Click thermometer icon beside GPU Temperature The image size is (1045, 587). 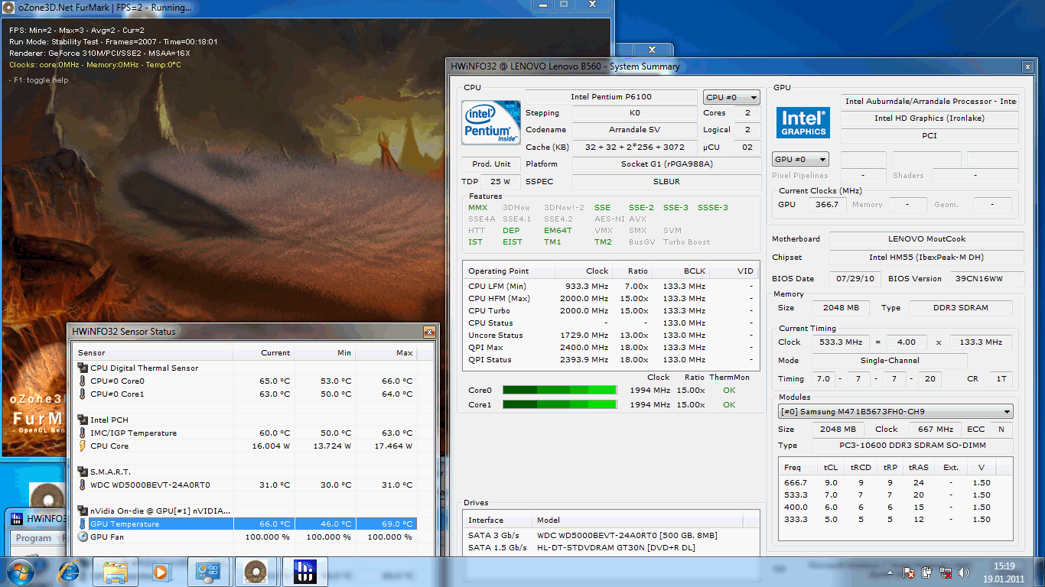(83, 524)
